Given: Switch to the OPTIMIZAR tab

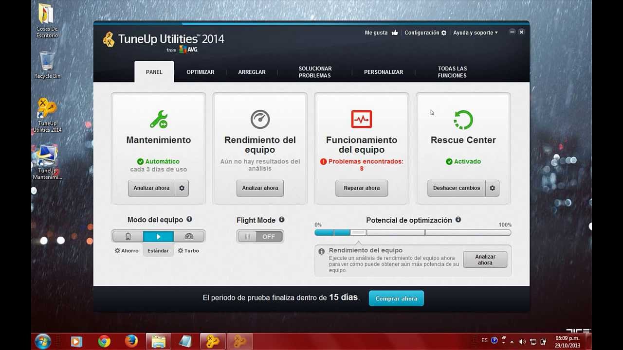Looking at the screenshot, I should (201, 71).
